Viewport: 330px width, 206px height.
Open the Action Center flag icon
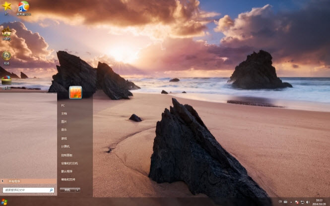[297, 202]
